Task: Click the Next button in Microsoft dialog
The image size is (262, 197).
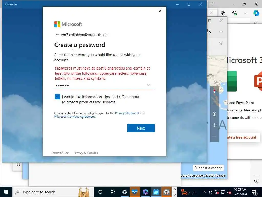Action: pyautogui.click(x=141, y=128)
